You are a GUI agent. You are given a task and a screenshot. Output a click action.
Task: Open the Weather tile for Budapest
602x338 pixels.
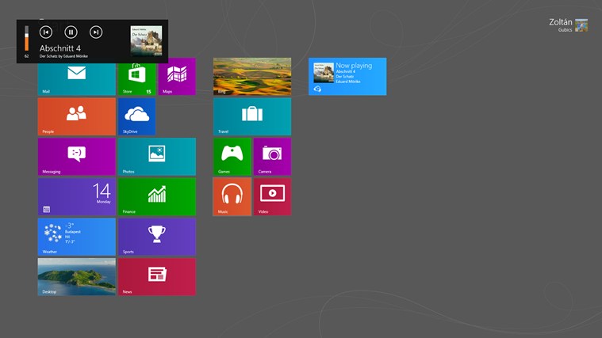(76, 237)
